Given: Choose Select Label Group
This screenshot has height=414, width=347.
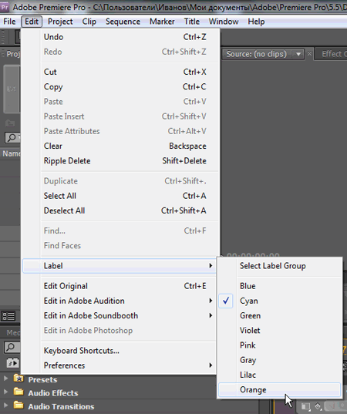Looking at the screenshot, I should 280,266.
